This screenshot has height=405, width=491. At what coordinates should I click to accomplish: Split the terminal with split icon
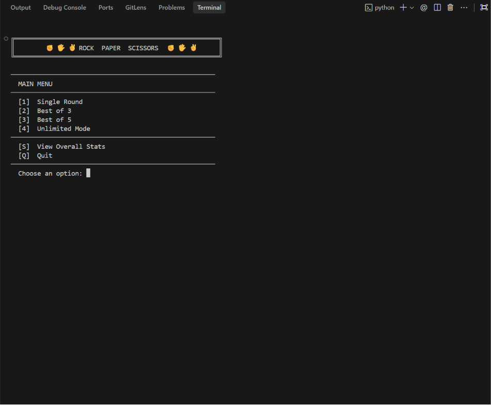pos(437,8)
